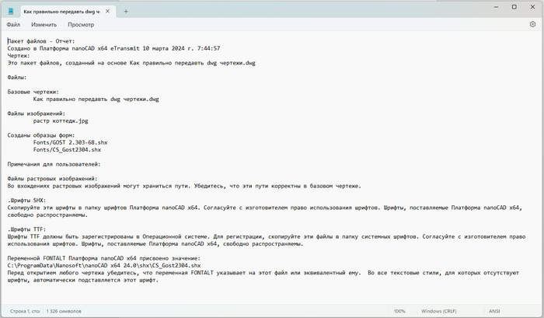This screenshot has height=318, width=544.
Task: Open the Просмотр menu
Action: click(81, 25)
